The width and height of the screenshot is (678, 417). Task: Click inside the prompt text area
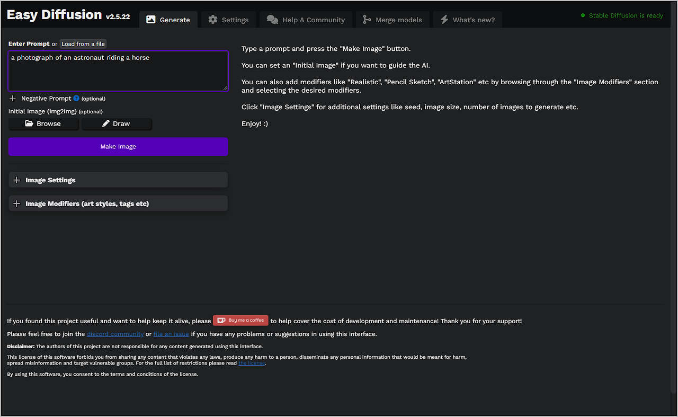118,71
